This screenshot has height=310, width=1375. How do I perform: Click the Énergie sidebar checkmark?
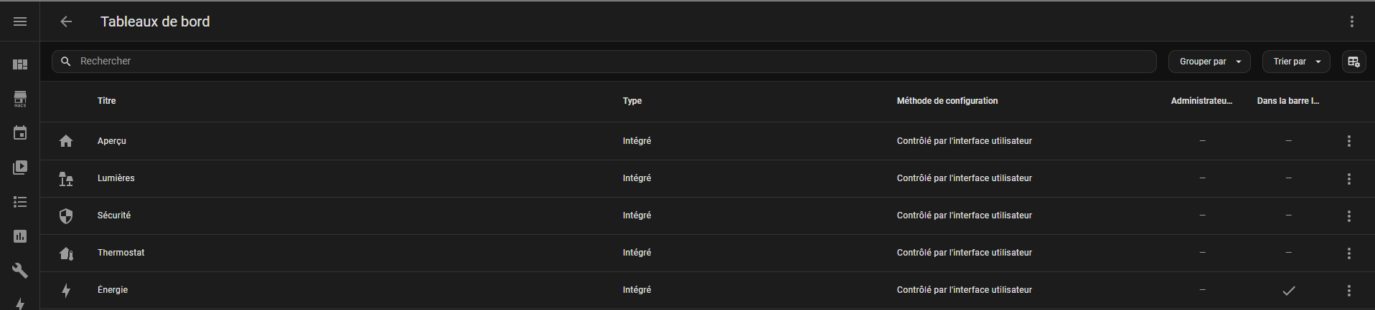[1289, 290]
